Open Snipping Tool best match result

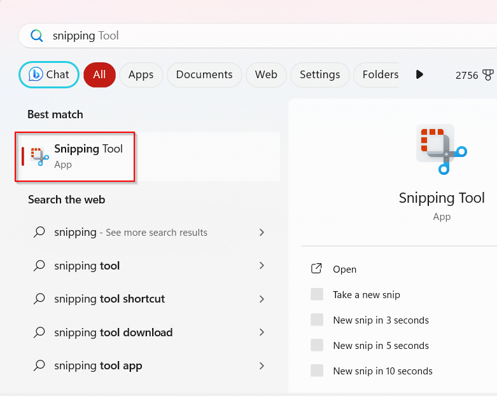click(148, 157)
